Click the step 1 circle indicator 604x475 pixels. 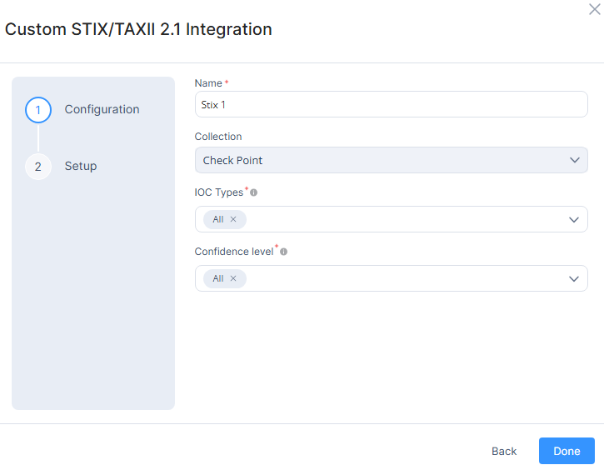tap(37, 110)
